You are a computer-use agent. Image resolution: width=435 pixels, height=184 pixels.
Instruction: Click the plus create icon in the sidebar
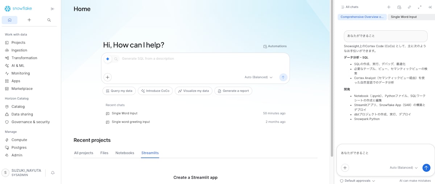click(29, 20)
